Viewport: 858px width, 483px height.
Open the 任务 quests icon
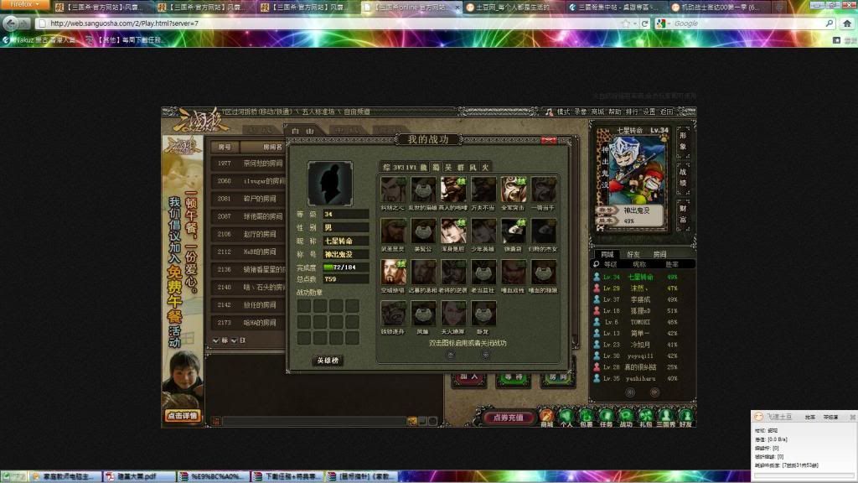pyautogui.click(x=606, y=418)
